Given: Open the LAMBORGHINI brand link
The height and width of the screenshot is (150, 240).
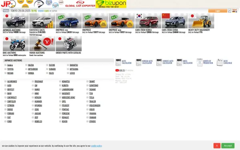Looking at the screenshot, I should tap(68, 89).
